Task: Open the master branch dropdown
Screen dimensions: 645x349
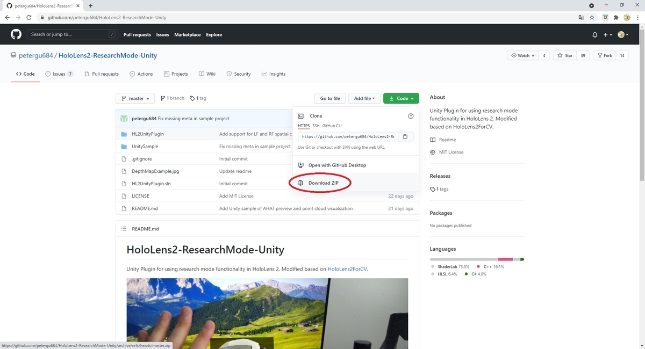Action: [x=135, y=98]
